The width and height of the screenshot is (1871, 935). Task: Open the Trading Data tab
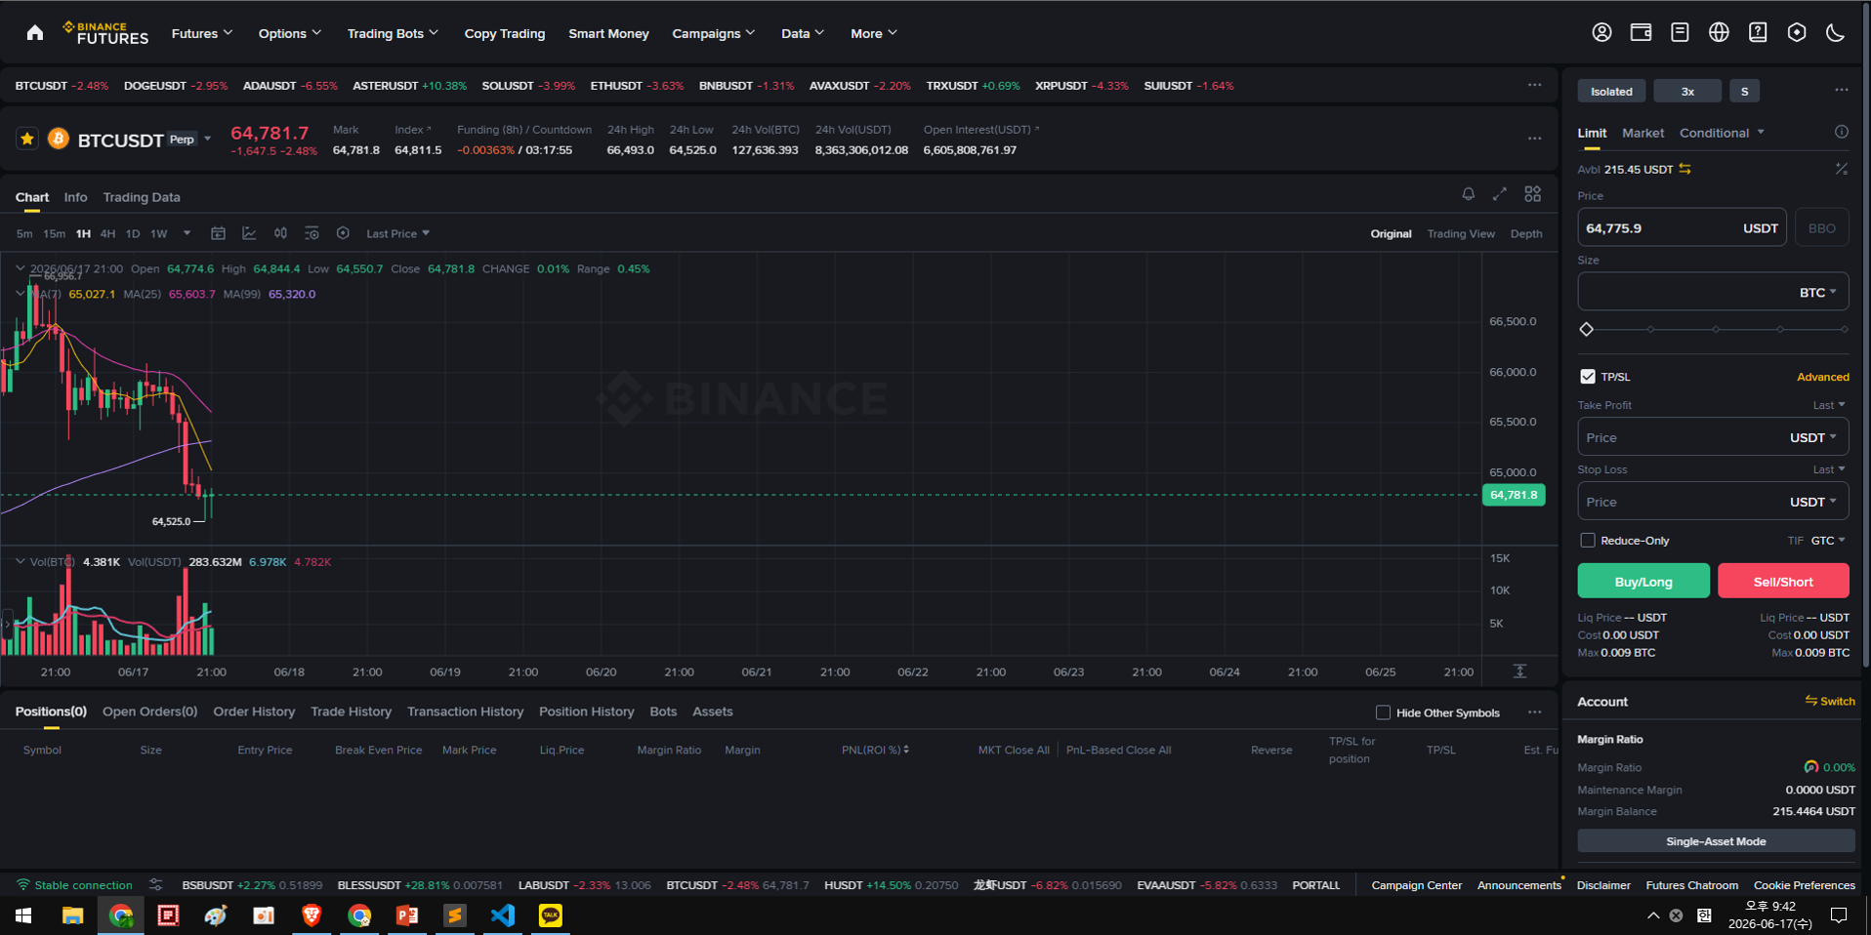pyautogui.click(x=142, y=197)
